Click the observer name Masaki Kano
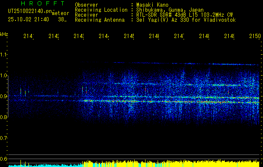 click(152, 5)
